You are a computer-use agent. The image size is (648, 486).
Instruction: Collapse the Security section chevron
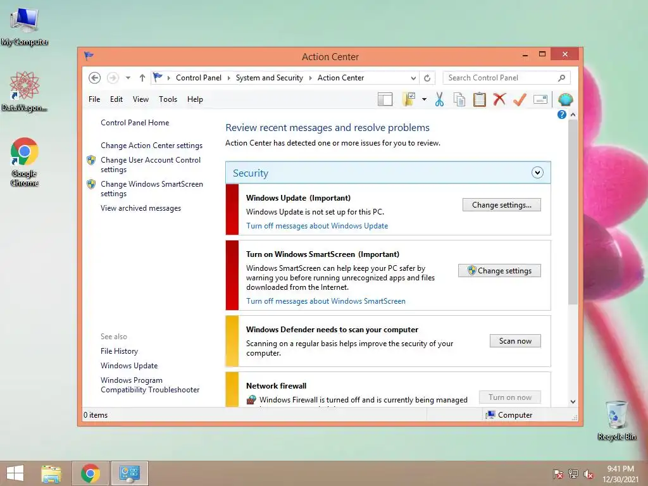coord(537,173)
